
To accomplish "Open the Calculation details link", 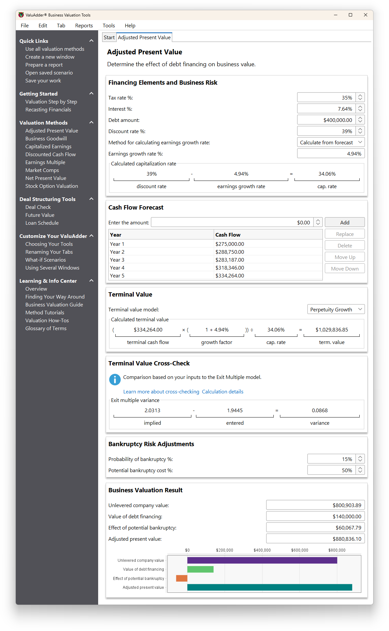I will point(222,391).
